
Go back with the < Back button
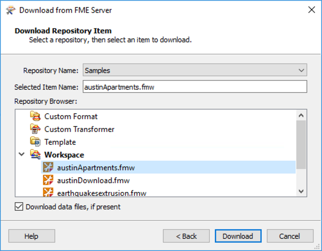pos(186,236)
